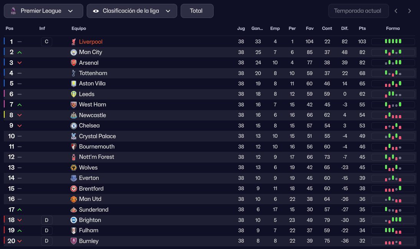The height and width of the screenshot is (249, 420).
Task: Click the Arsenal club crest icon
Action: pos(74,63)
